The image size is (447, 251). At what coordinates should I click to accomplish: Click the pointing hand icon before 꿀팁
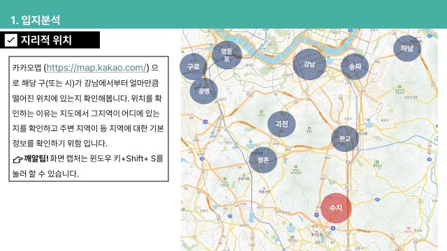(17, 160)
